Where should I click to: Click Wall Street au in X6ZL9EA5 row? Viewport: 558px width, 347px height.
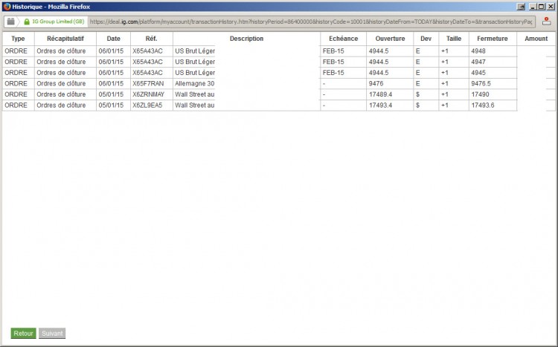[x=194, y=106]
